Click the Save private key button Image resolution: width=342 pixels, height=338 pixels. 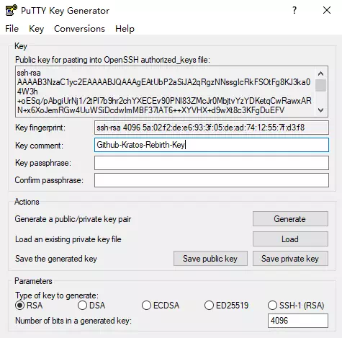pos(290,259)
